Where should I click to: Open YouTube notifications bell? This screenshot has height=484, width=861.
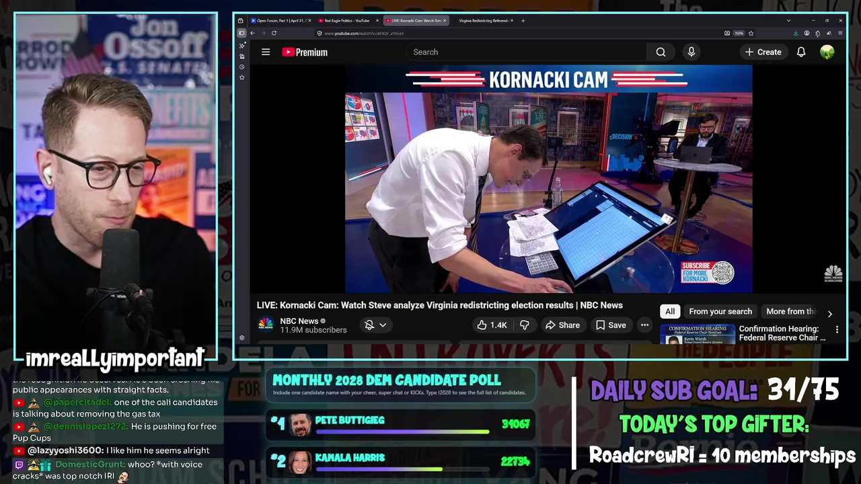[x=801, y=52]
